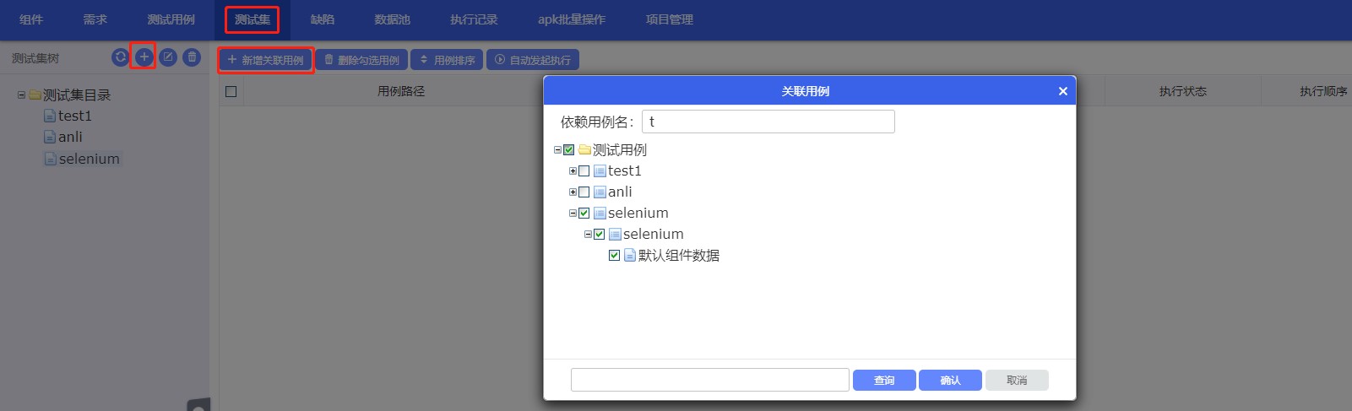Collapse the top-level selenium node
Image resolution: width=1352 pixels, height=411 pixels.
(573, 213)
